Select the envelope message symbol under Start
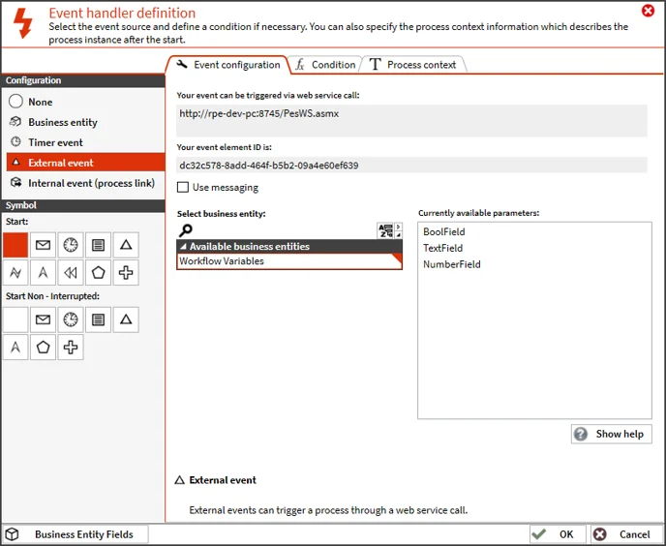 pyautogui.click(x=44, y=245)
